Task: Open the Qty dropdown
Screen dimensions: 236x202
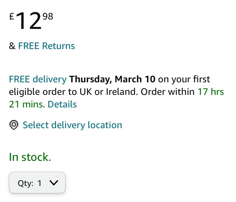Action: point(37,183)
